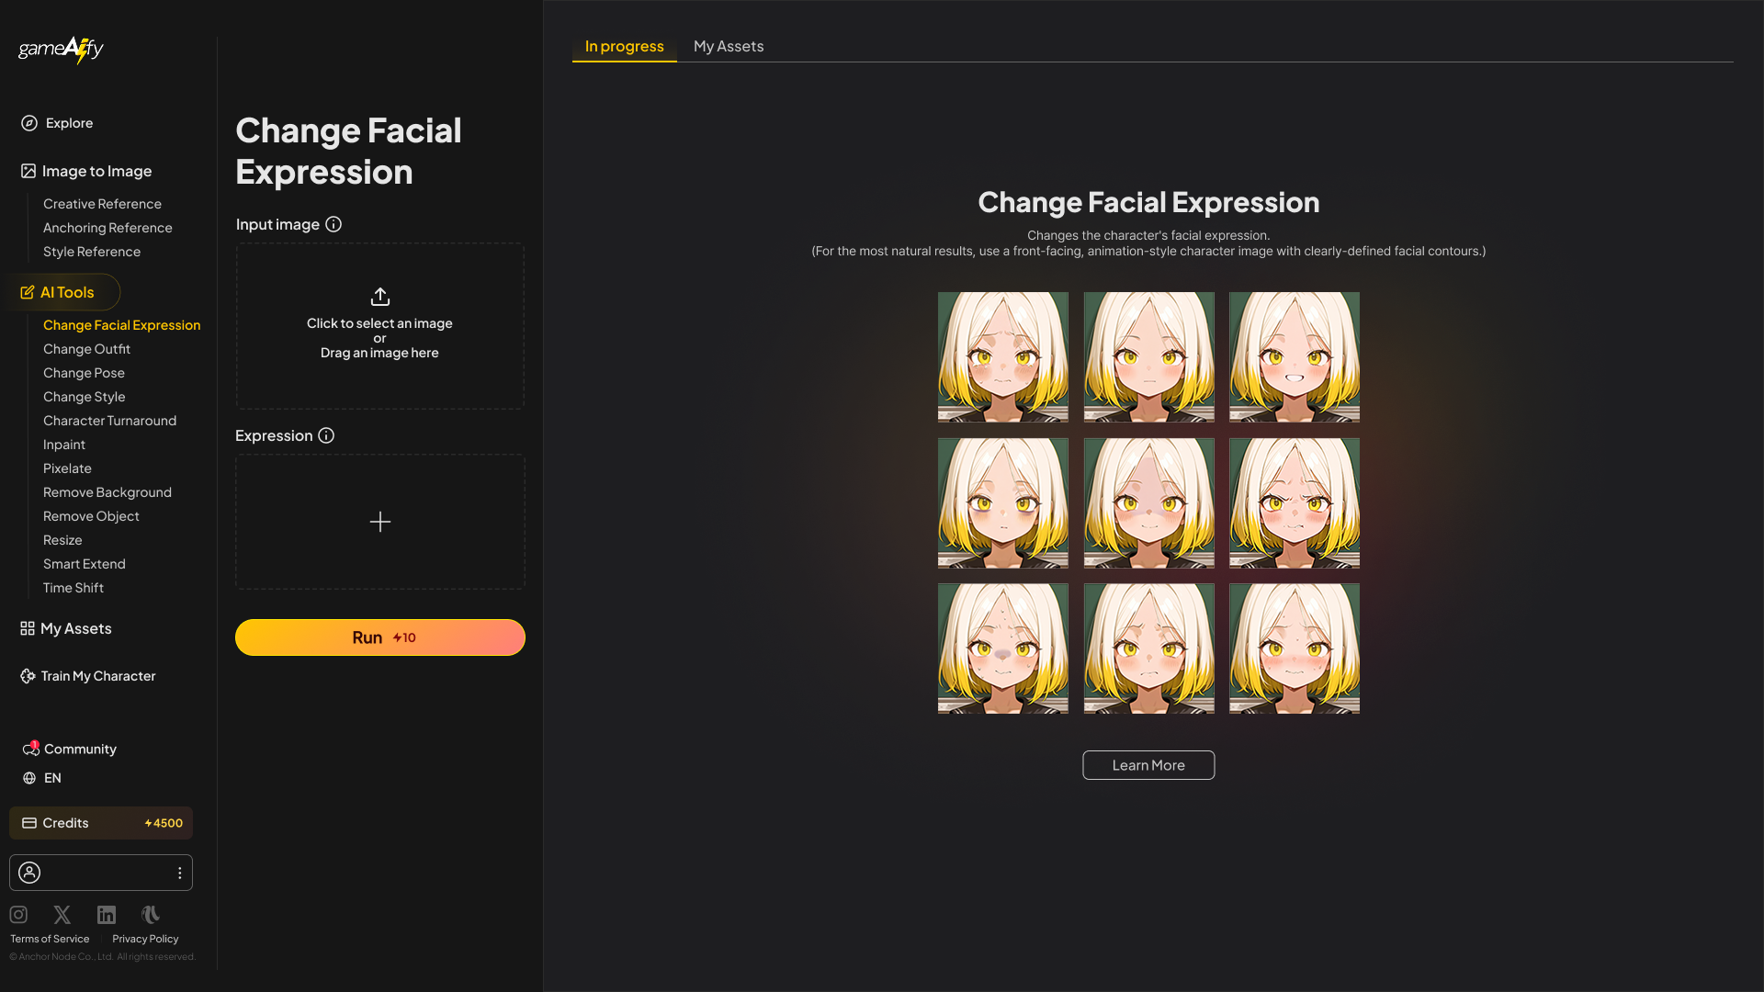Click the Learn More button

click(x=1148, y=765)
